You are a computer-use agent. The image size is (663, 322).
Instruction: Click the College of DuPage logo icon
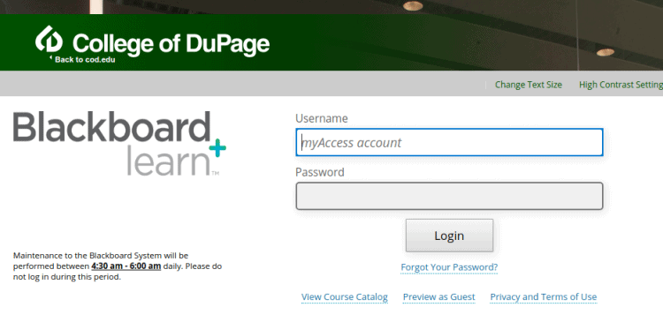(x=49, y=39)
